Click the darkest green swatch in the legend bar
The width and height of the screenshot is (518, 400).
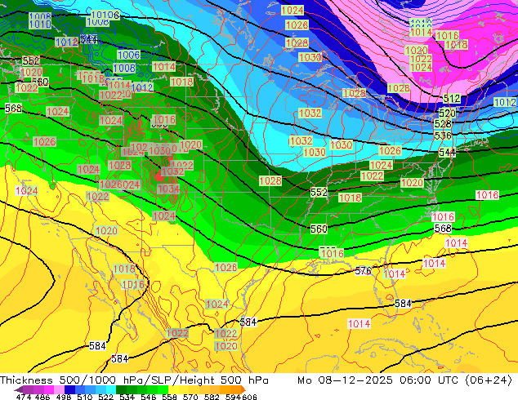click(121, 389)
